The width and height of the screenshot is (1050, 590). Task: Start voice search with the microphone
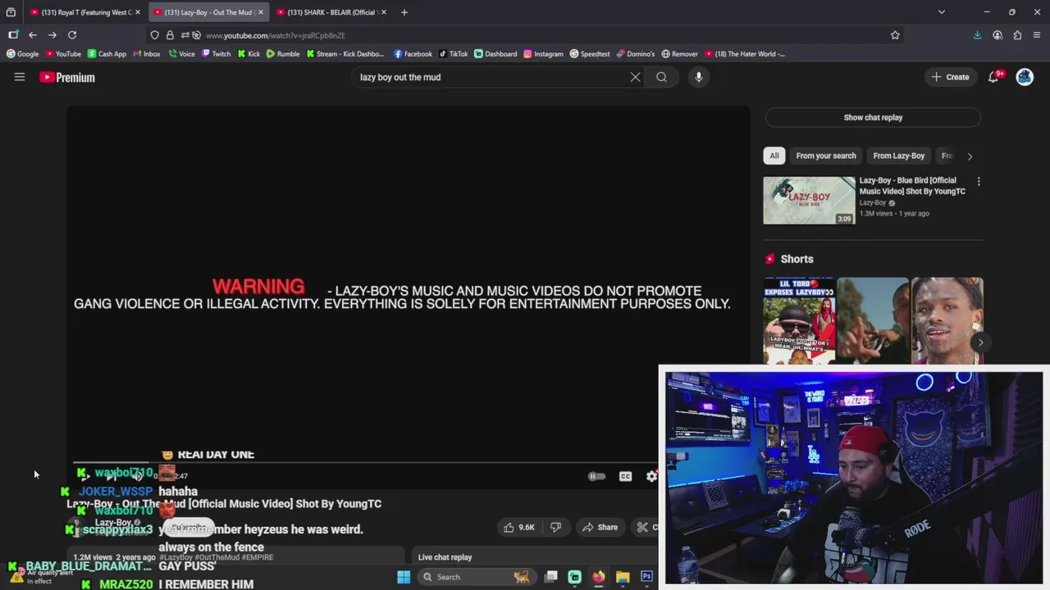coord(699,77)
